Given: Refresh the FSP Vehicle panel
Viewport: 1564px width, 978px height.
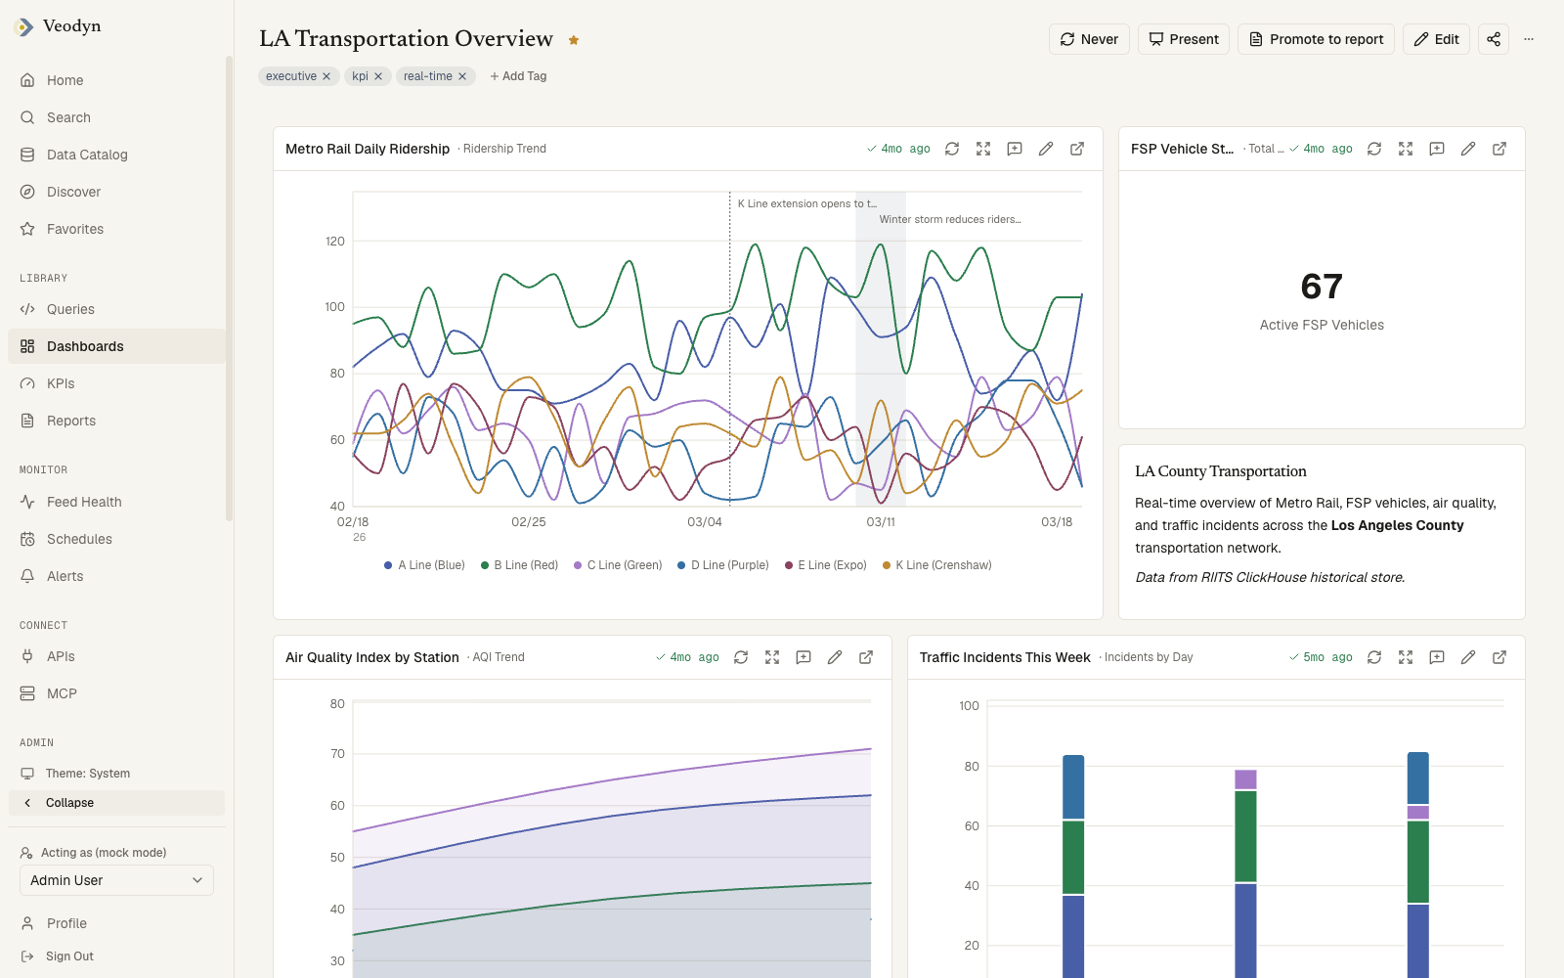Looking at the screenshot, I should pos(1374,149).
